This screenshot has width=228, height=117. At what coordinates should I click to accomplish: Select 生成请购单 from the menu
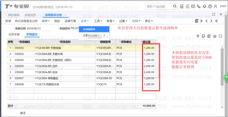pos(94,29)
